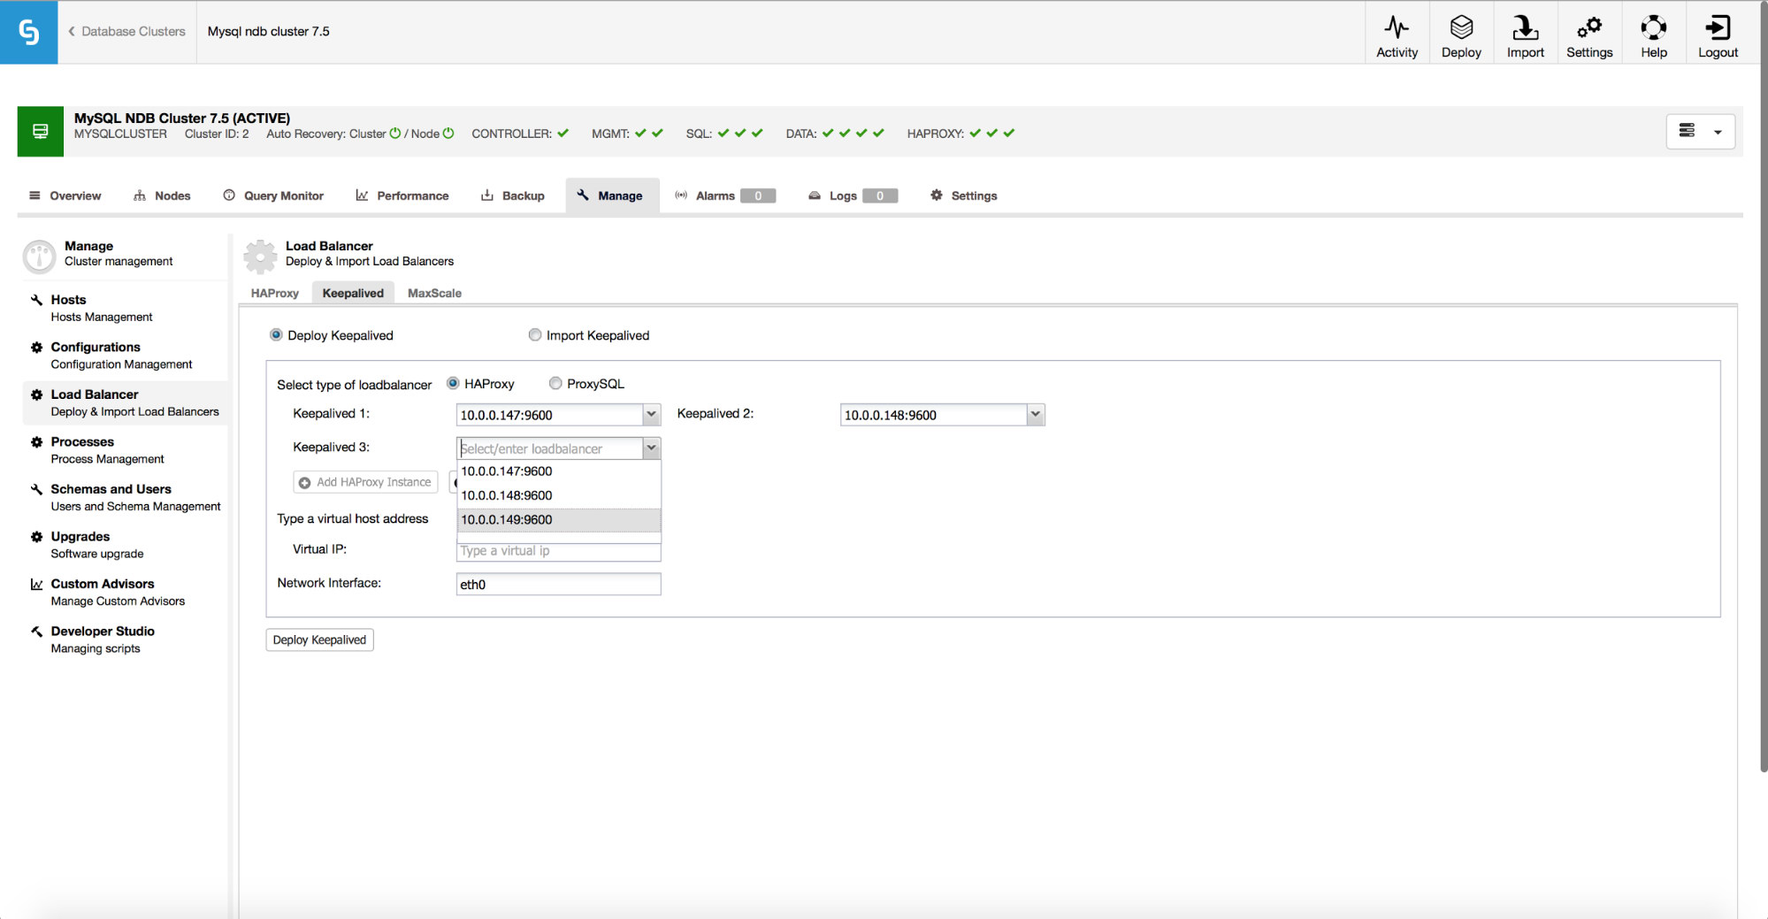
Task: Click the Deploy Keepalived button
Action: 319,639
